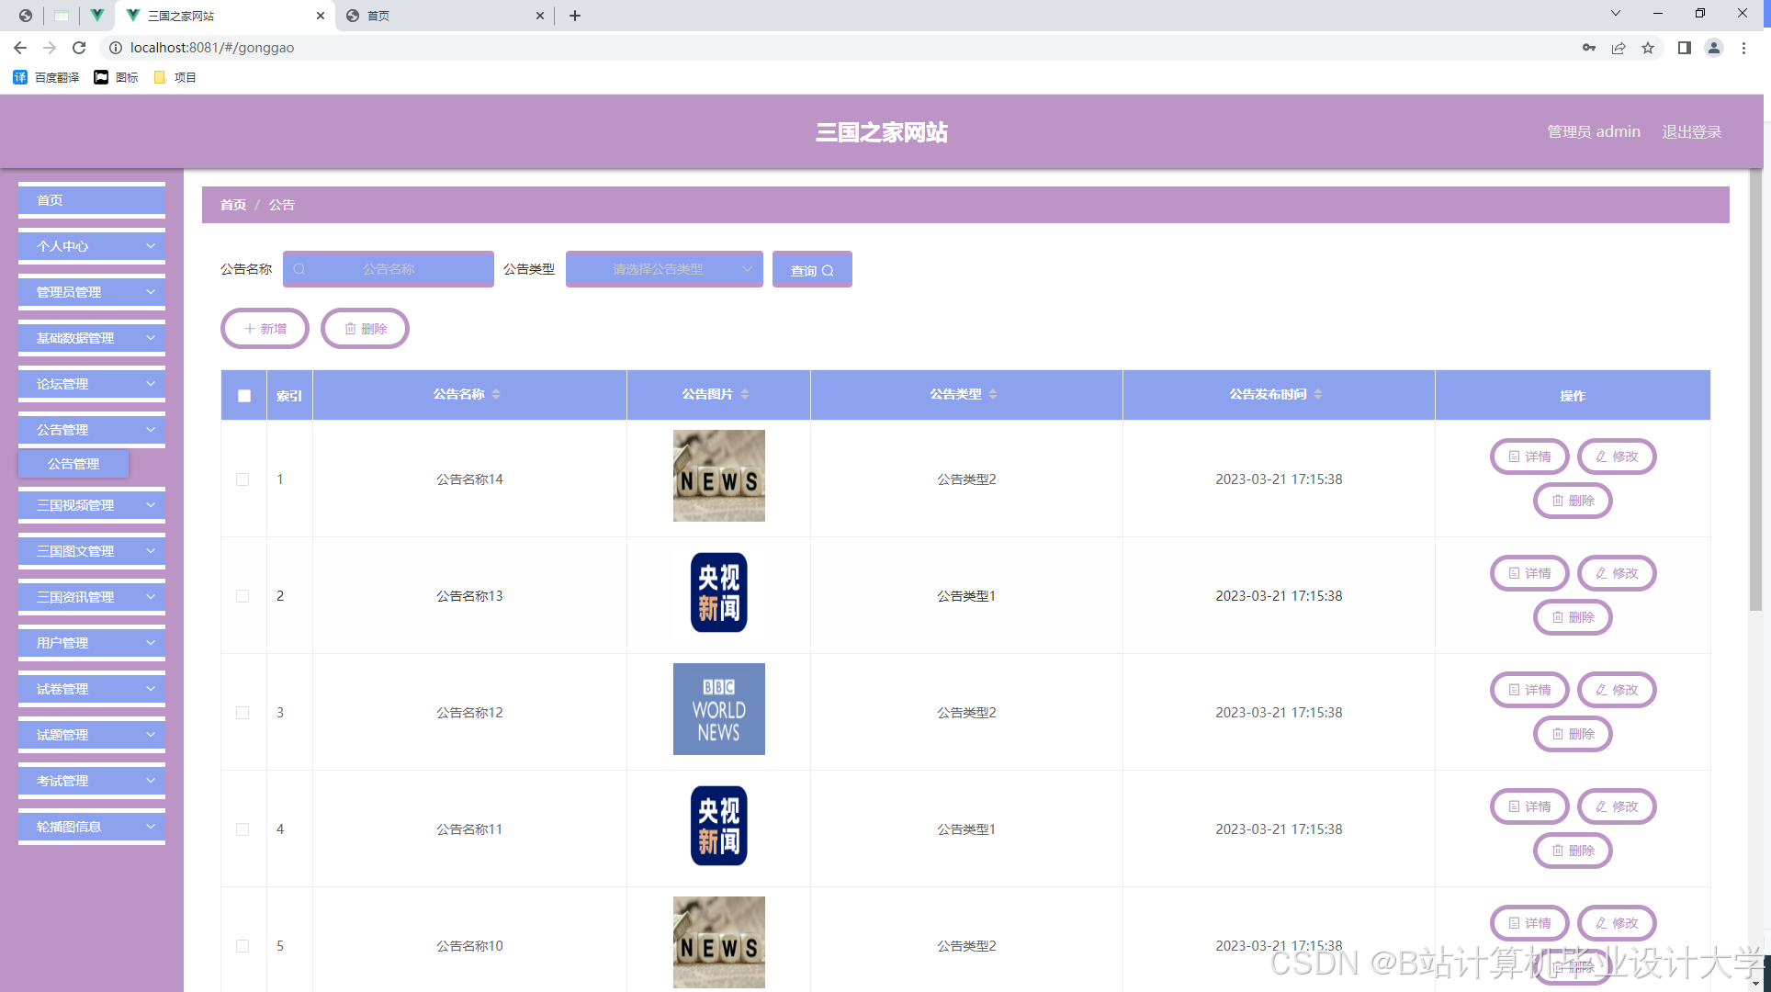Click the search magnifier icon in 查询 button
The image size is (1771, 992).
click(828, 271)
